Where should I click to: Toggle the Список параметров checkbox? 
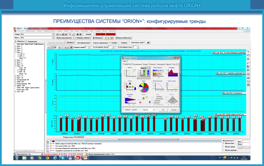[x=92, y=43]
